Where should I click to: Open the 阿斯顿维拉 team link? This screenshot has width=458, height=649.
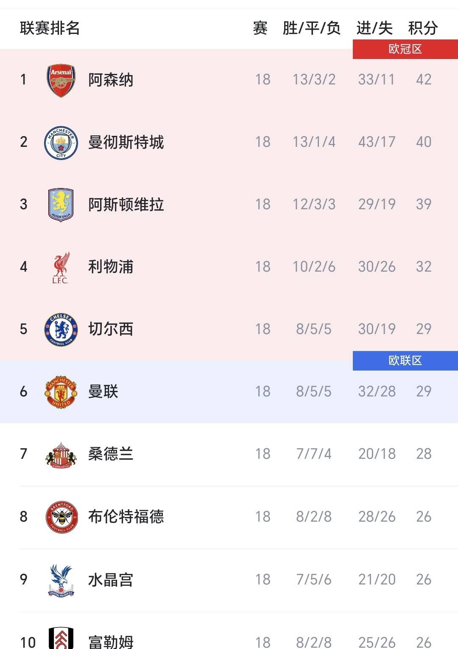pyautogui.click(x=126, y=205)
